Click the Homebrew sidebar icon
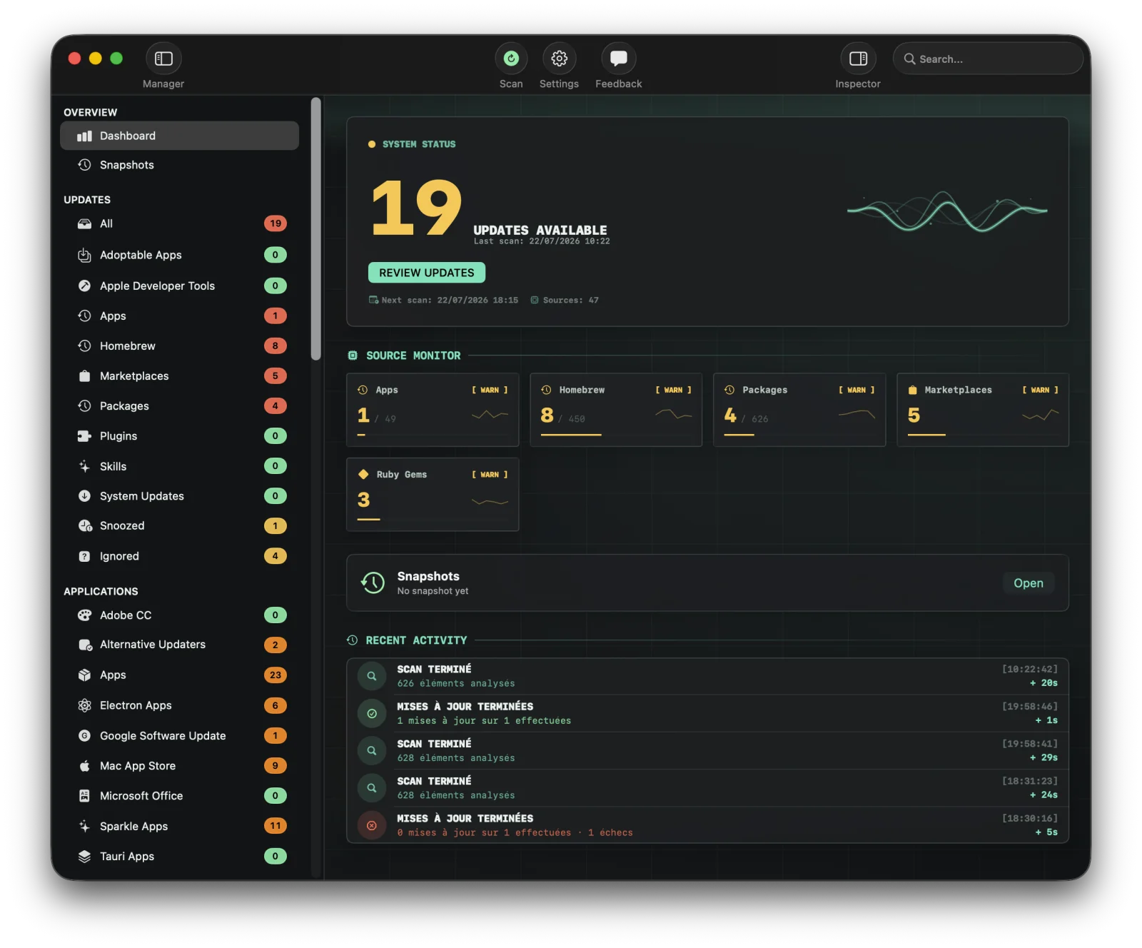Image resolution: width=1142 pixels, height=948 pixels. [x=84, y=346]
